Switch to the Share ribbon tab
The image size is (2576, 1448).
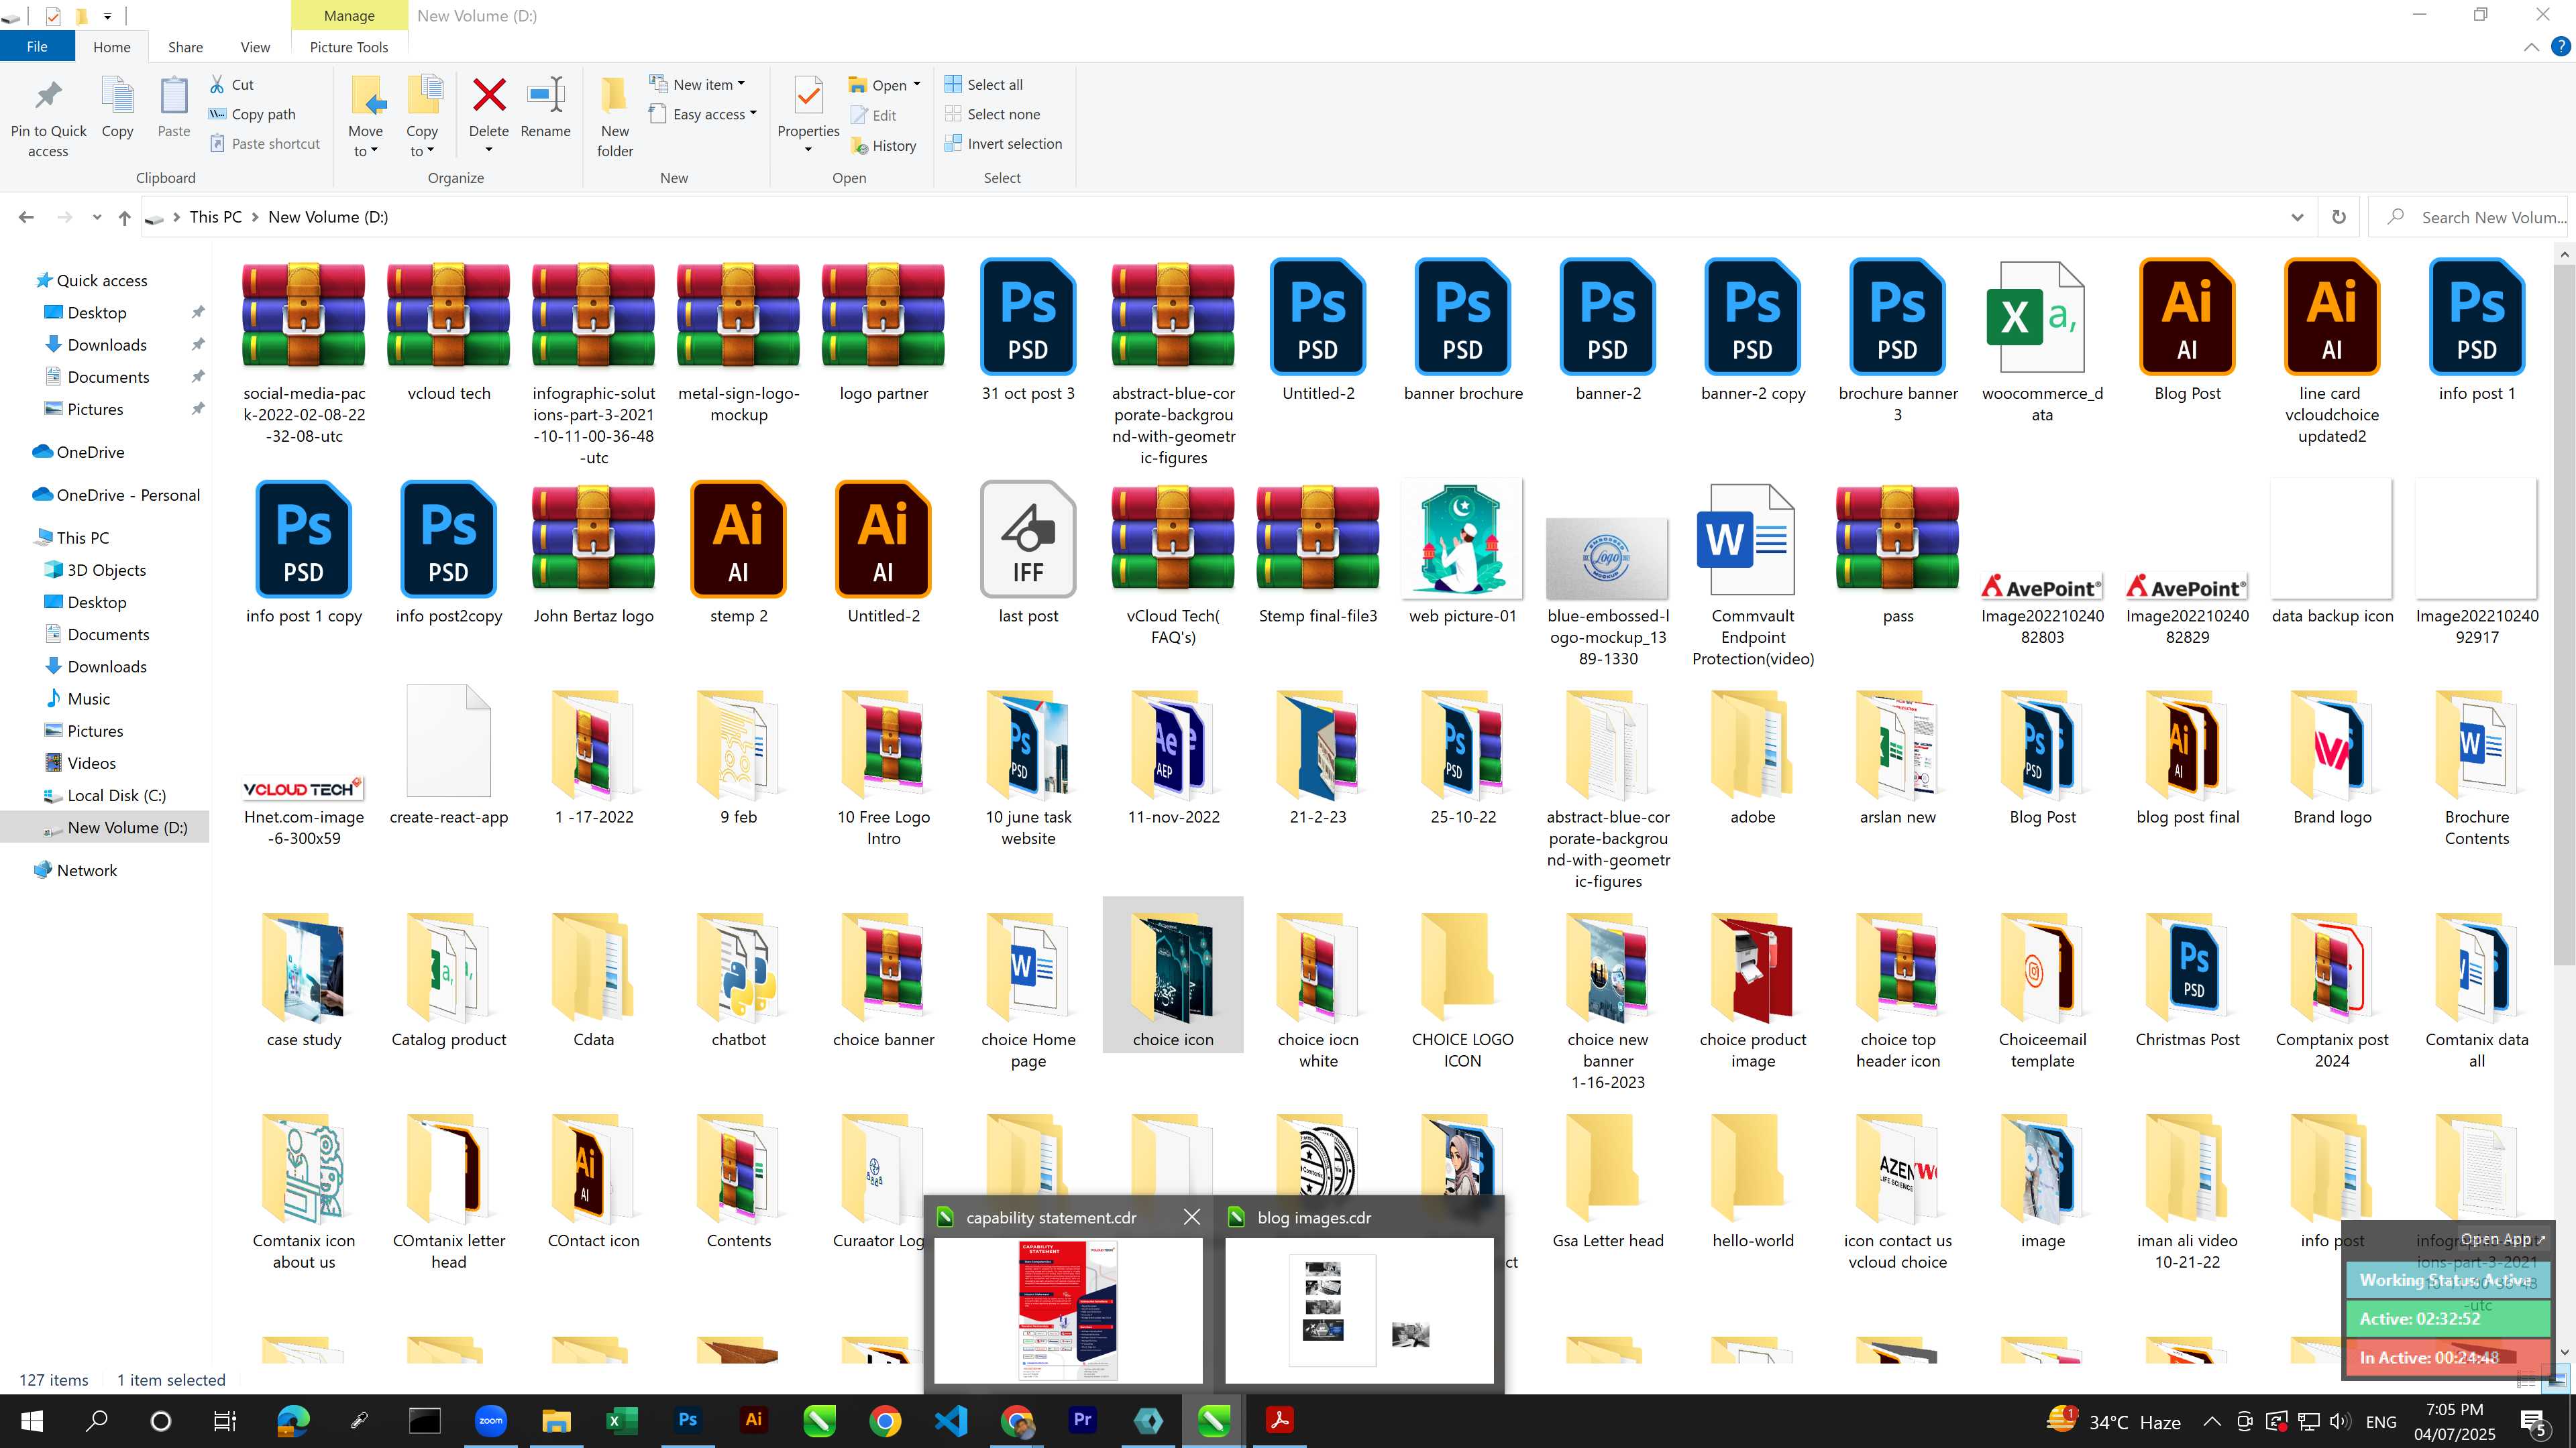185,47
